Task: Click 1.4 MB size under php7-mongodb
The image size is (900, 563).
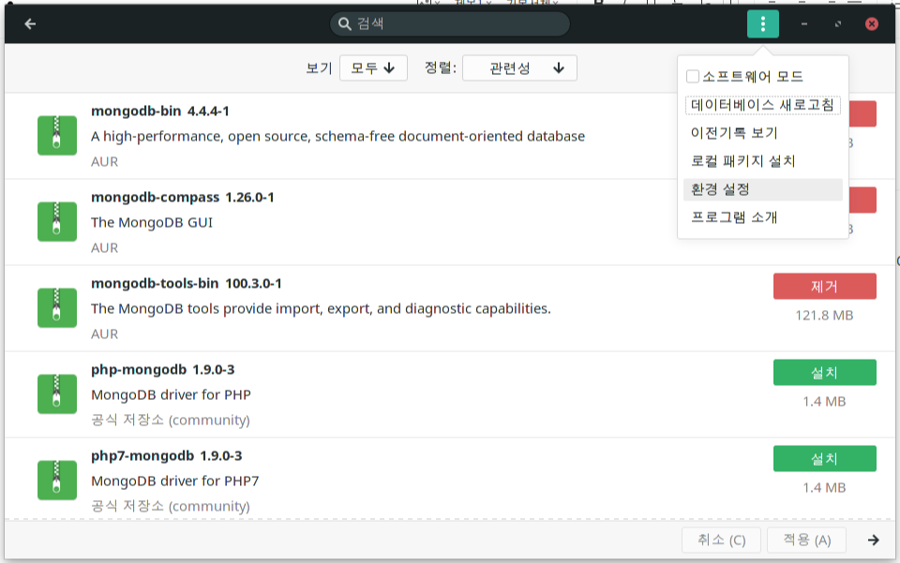Action: click(x=824, y=488)
